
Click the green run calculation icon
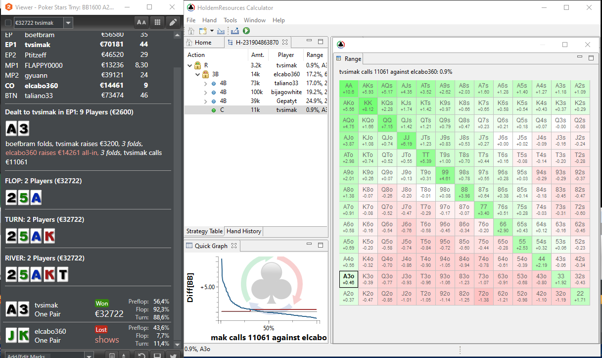(246, 31)
